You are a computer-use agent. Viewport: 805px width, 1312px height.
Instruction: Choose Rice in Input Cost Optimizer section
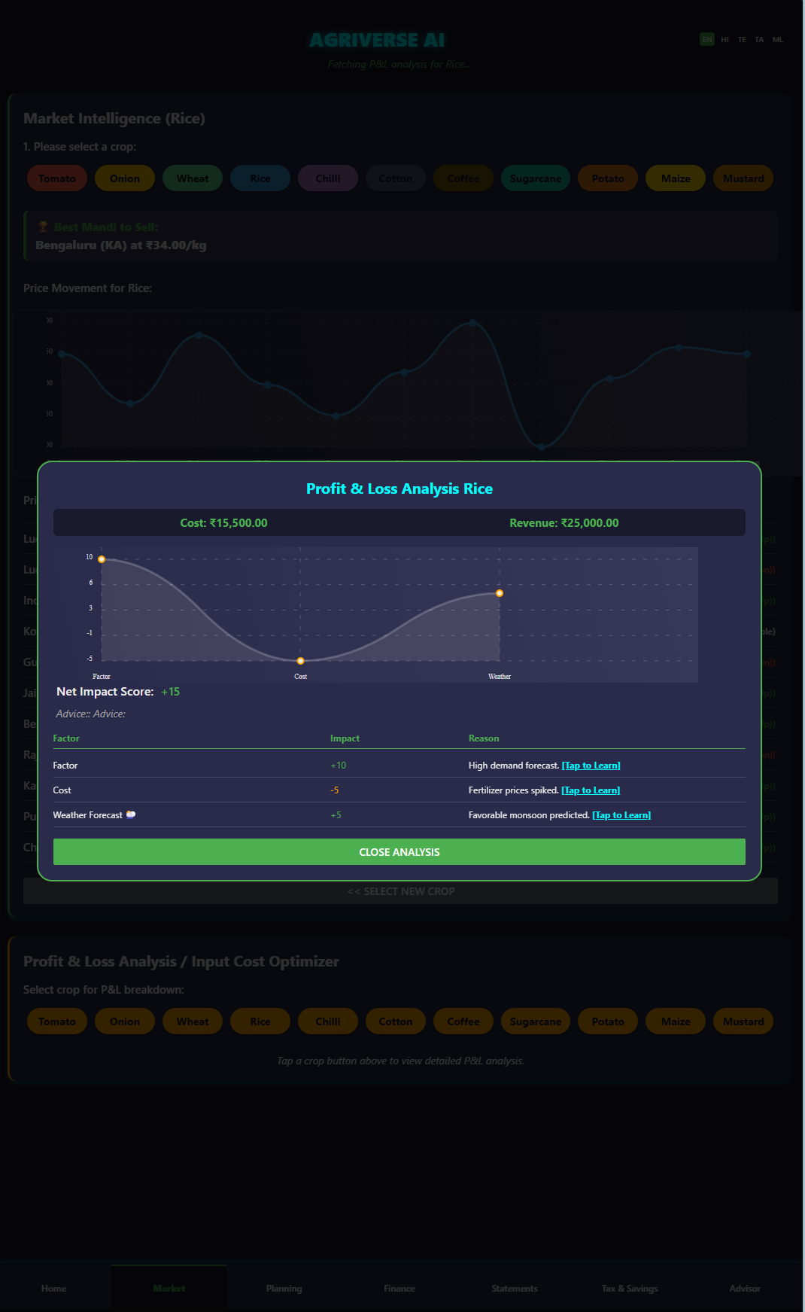[260, 1021]
